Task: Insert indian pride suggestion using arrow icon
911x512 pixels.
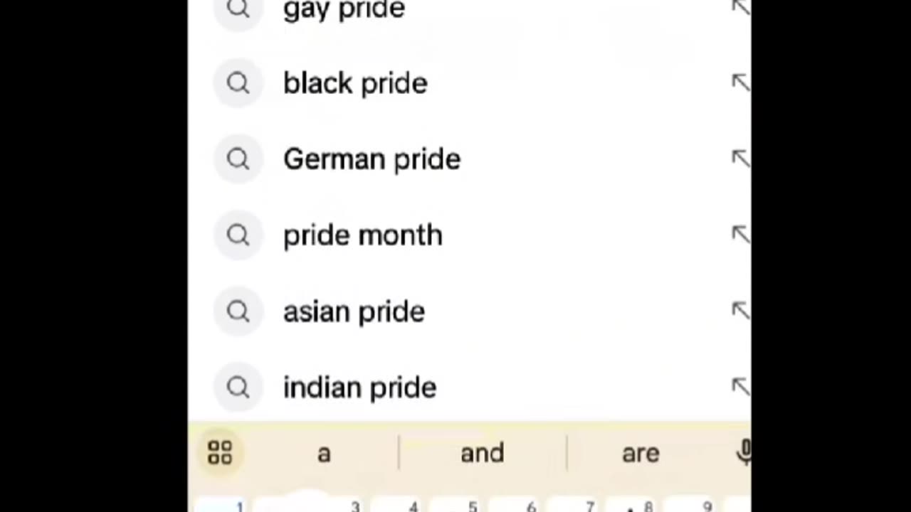Action: click(740, 388)
